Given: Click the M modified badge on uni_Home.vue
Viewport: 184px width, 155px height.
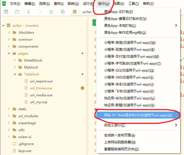Looking at the screenshot, I should (82, 88).
